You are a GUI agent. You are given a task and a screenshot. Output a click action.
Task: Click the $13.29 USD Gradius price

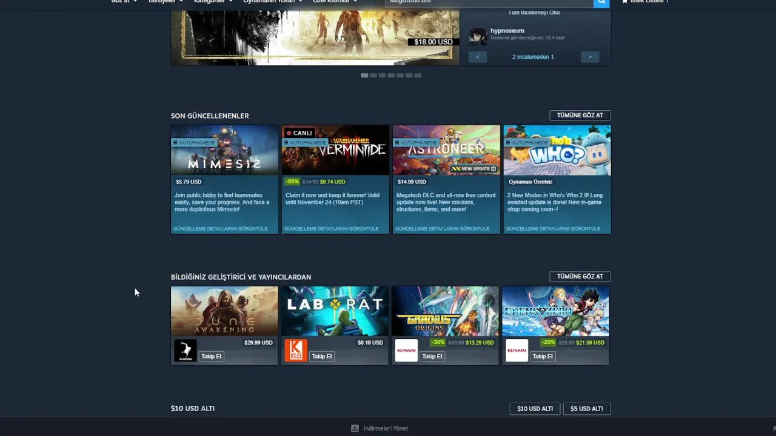point(480,343)
